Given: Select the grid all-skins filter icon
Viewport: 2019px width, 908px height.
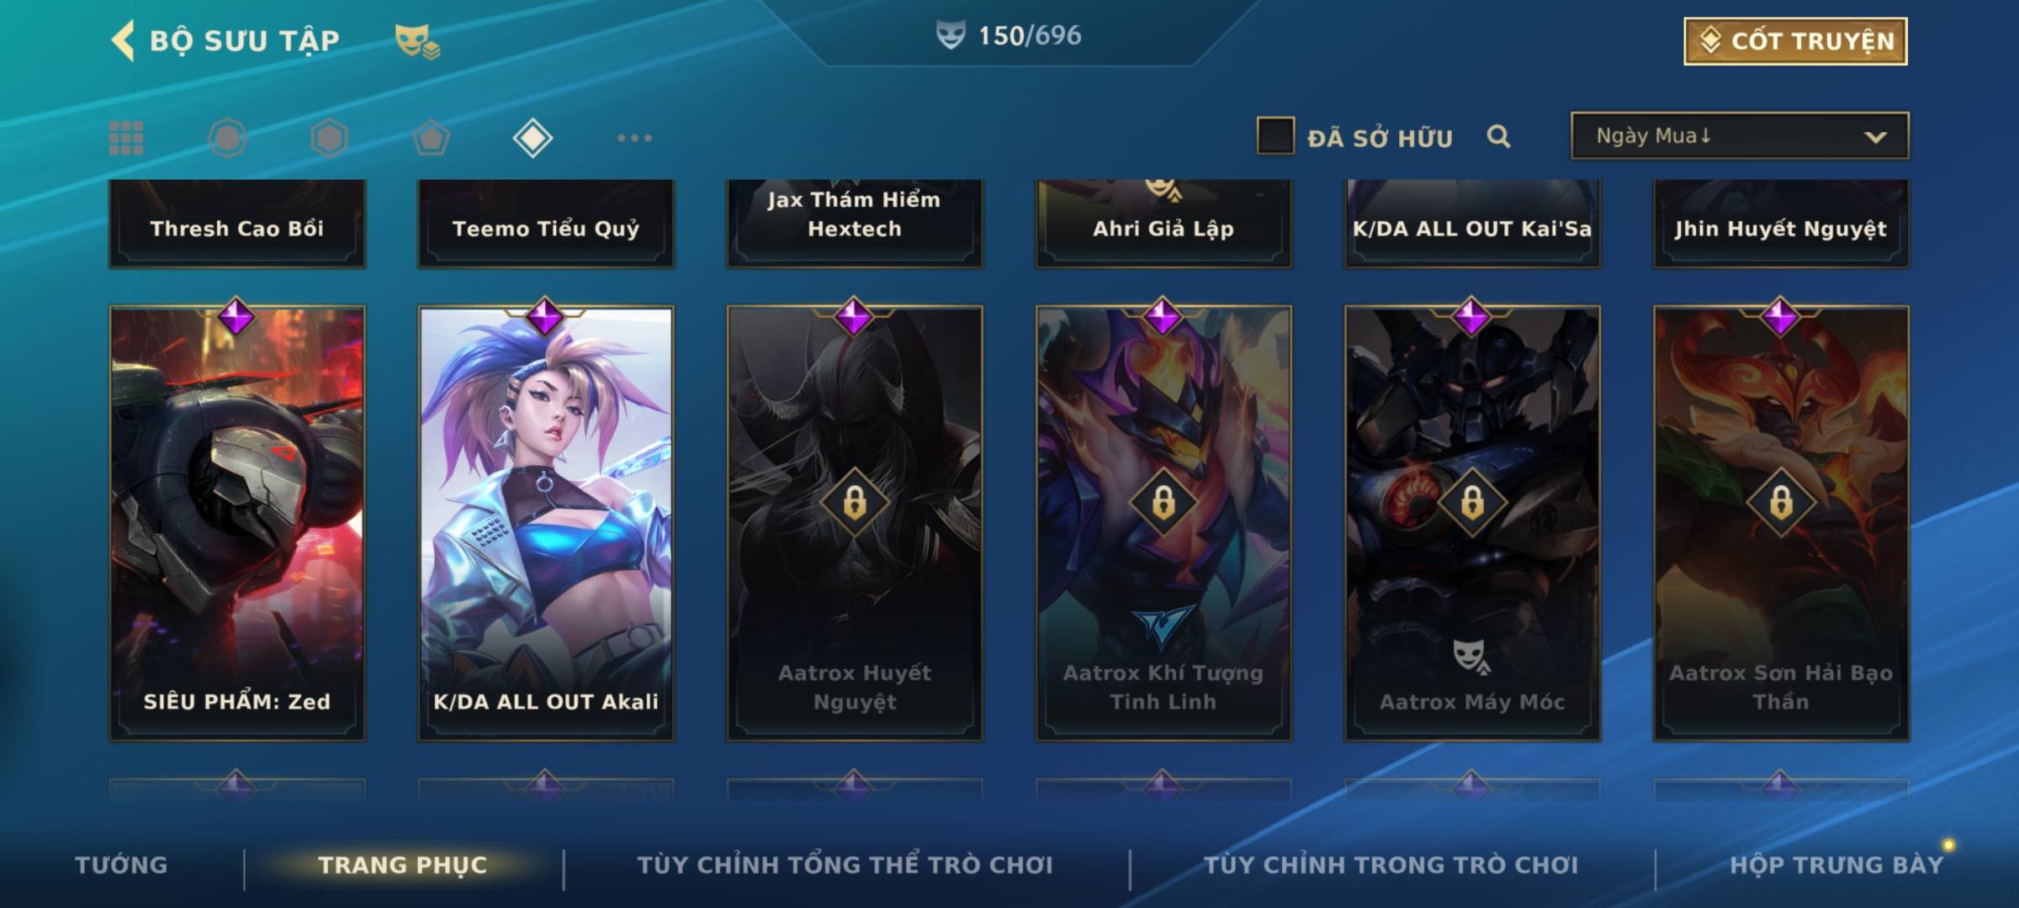Looking at the screenshot, I should tap(126, 138).
